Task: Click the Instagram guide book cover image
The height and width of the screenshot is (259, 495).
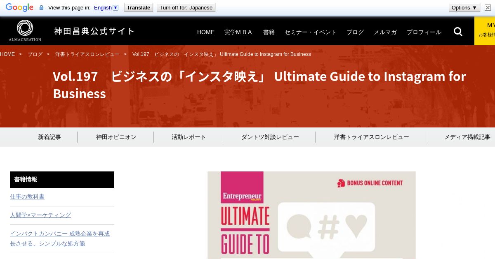Action: pos(311,215)
